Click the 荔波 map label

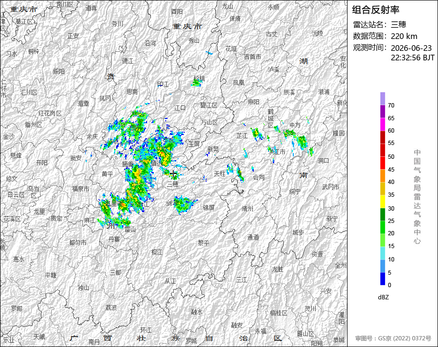111,308
